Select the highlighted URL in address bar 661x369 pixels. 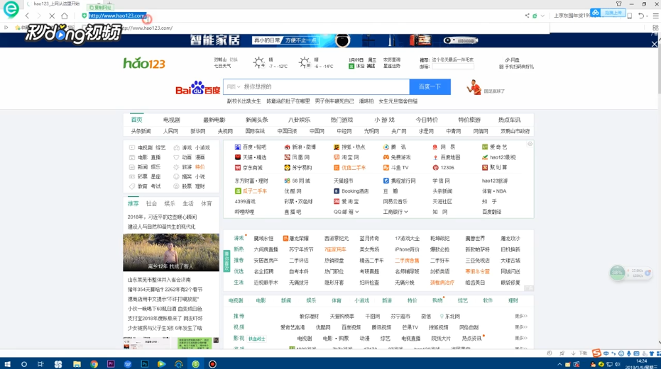click(117, 16)
